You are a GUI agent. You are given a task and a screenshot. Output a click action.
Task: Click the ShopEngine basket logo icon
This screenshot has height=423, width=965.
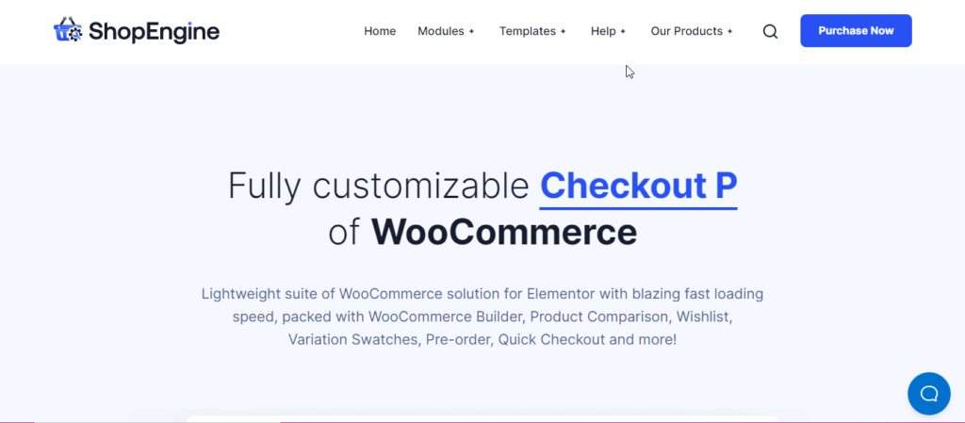tap(68, 31)
